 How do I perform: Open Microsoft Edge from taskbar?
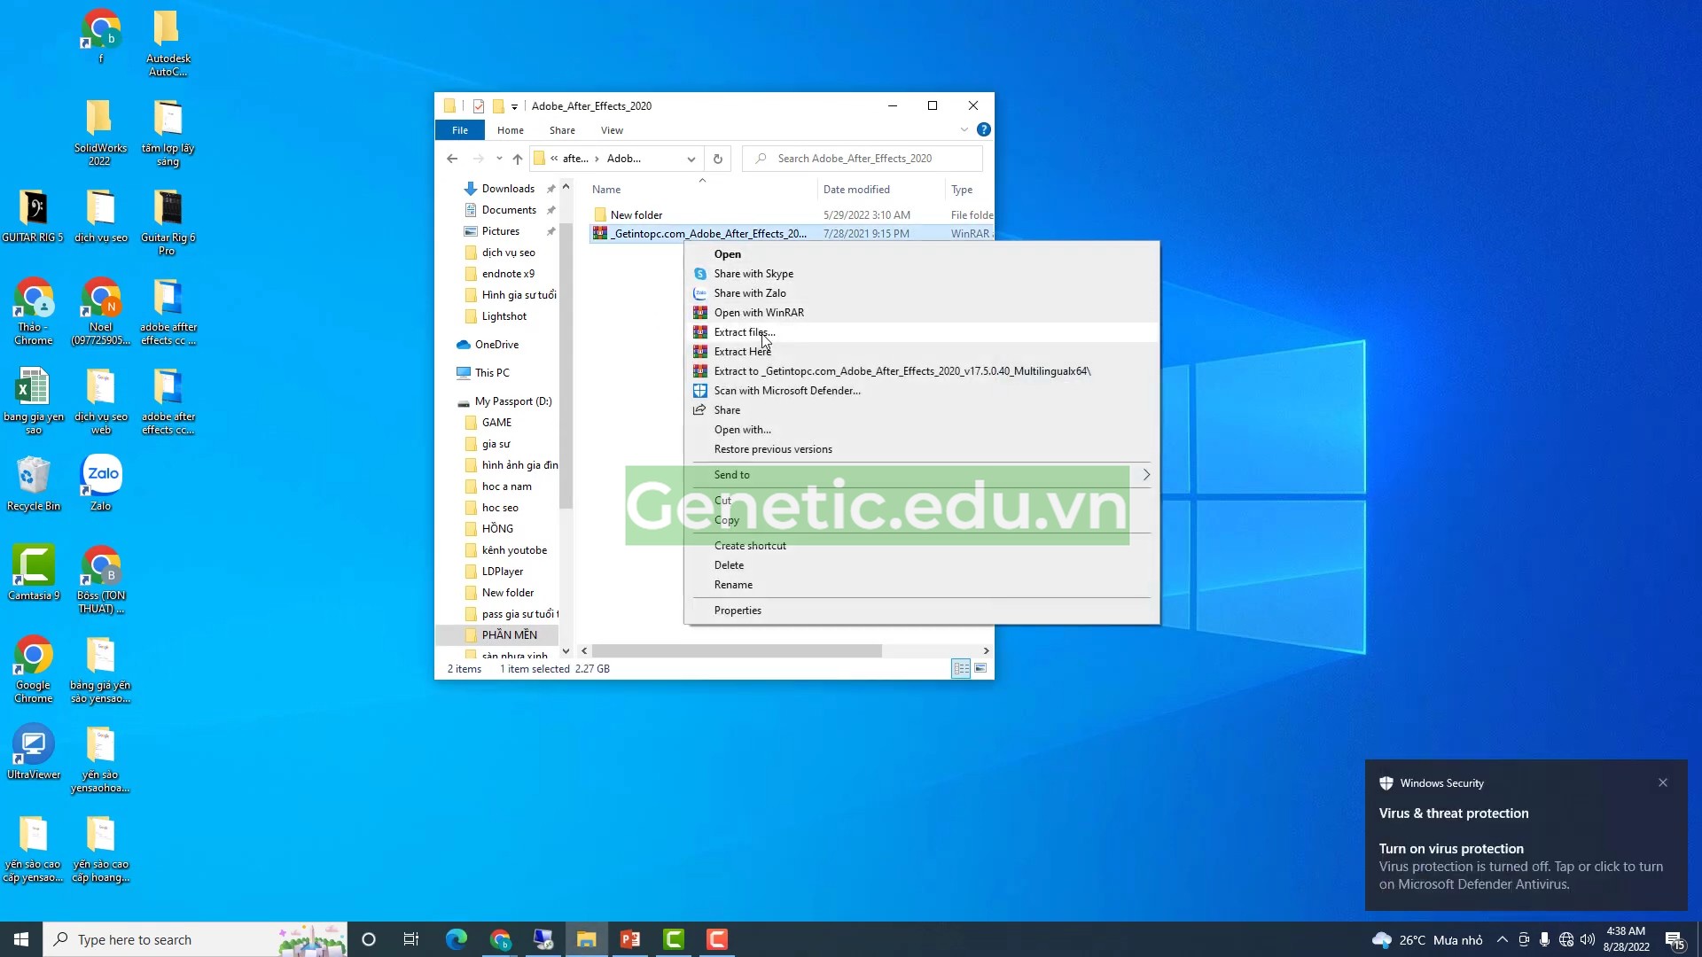[x=457, y=939]
